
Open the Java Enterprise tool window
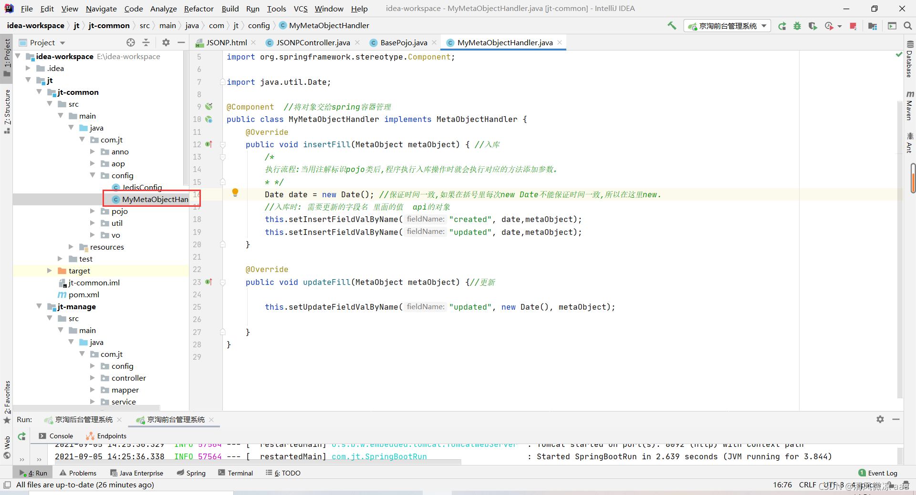pyautogui.click(x=136, y=473)
